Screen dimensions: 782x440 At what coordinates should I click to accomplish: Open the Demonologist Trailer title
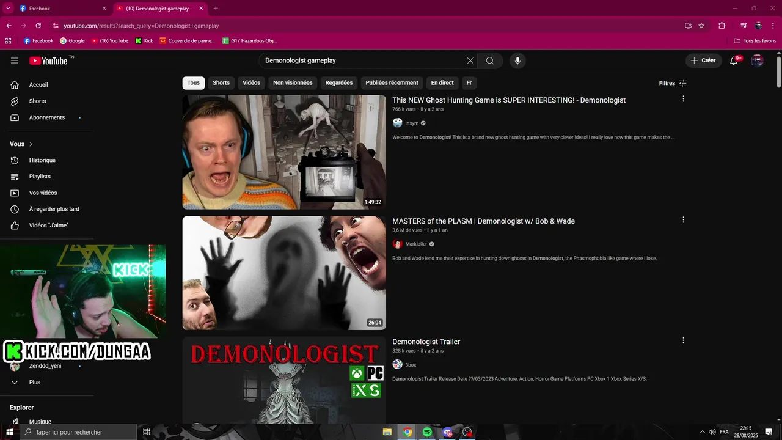pyautogui.click(x=426, y=342)
